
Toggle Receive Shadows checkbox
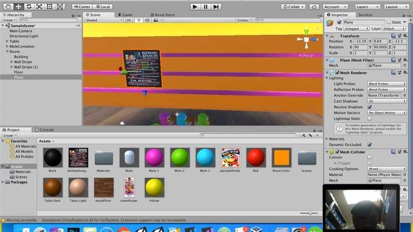pos(370,107)
